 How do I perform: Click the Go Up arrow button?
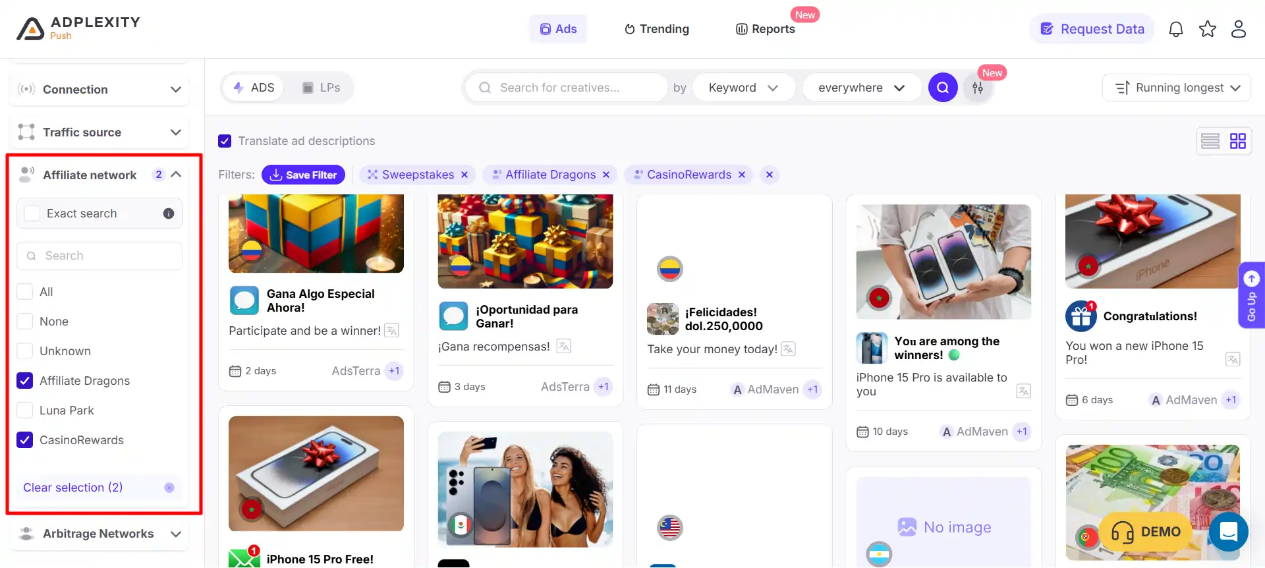(x=1251, y=295)
